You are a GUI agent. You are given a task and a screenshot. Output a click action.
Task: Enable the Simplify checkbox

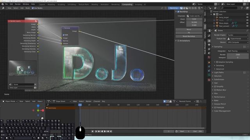215,86
